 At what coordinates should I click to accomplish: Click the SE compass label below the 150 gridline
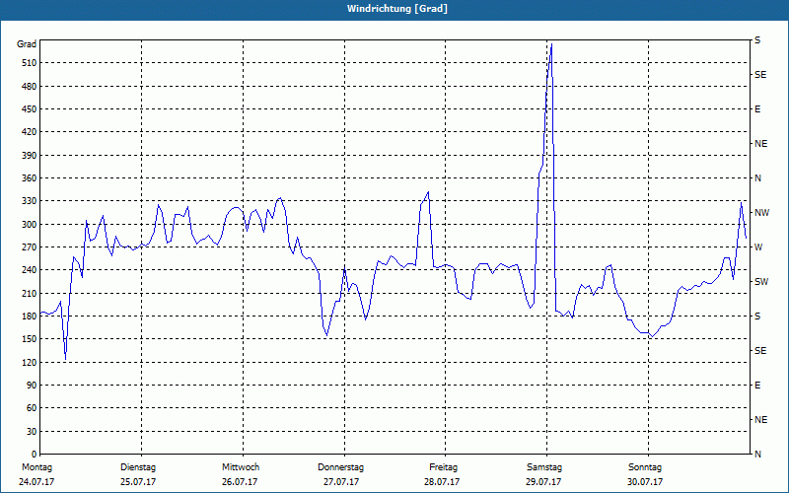[760, 351]
